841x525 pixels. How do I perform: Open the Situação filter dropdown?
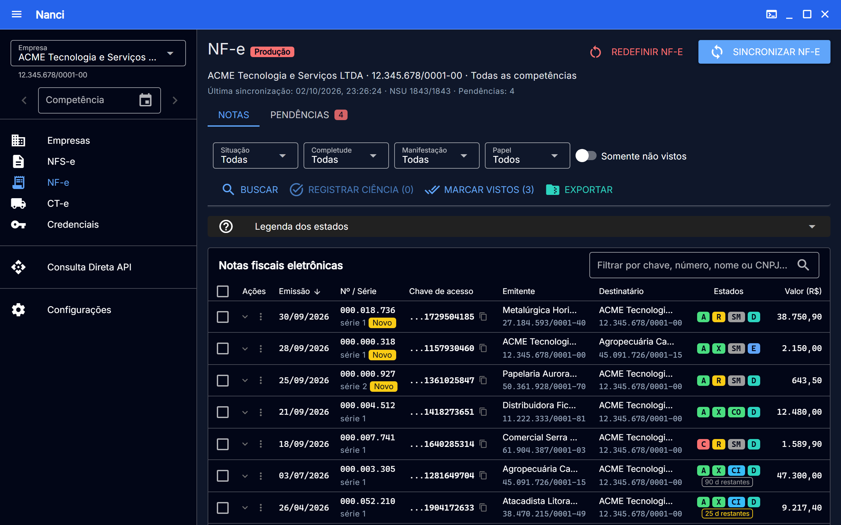point(255,156)
